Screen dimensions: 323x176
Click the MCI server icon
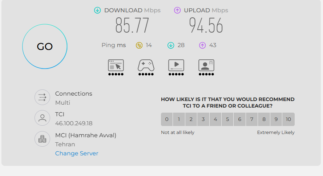[42, 139]
